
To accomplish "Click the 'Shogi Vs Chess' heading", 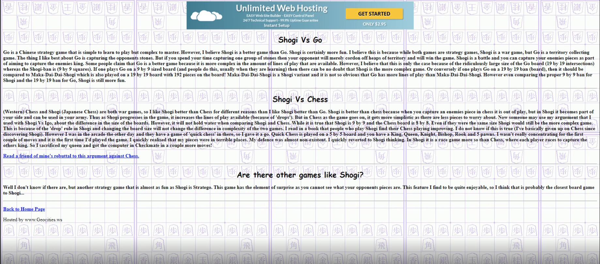I will coord(300,99).
